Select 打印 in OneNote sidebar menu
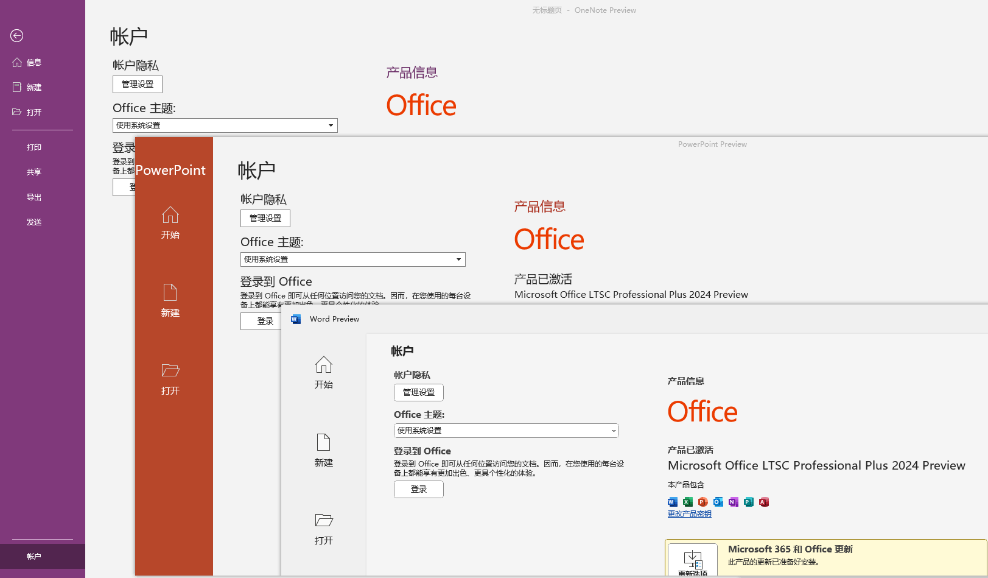 (33, 147)
